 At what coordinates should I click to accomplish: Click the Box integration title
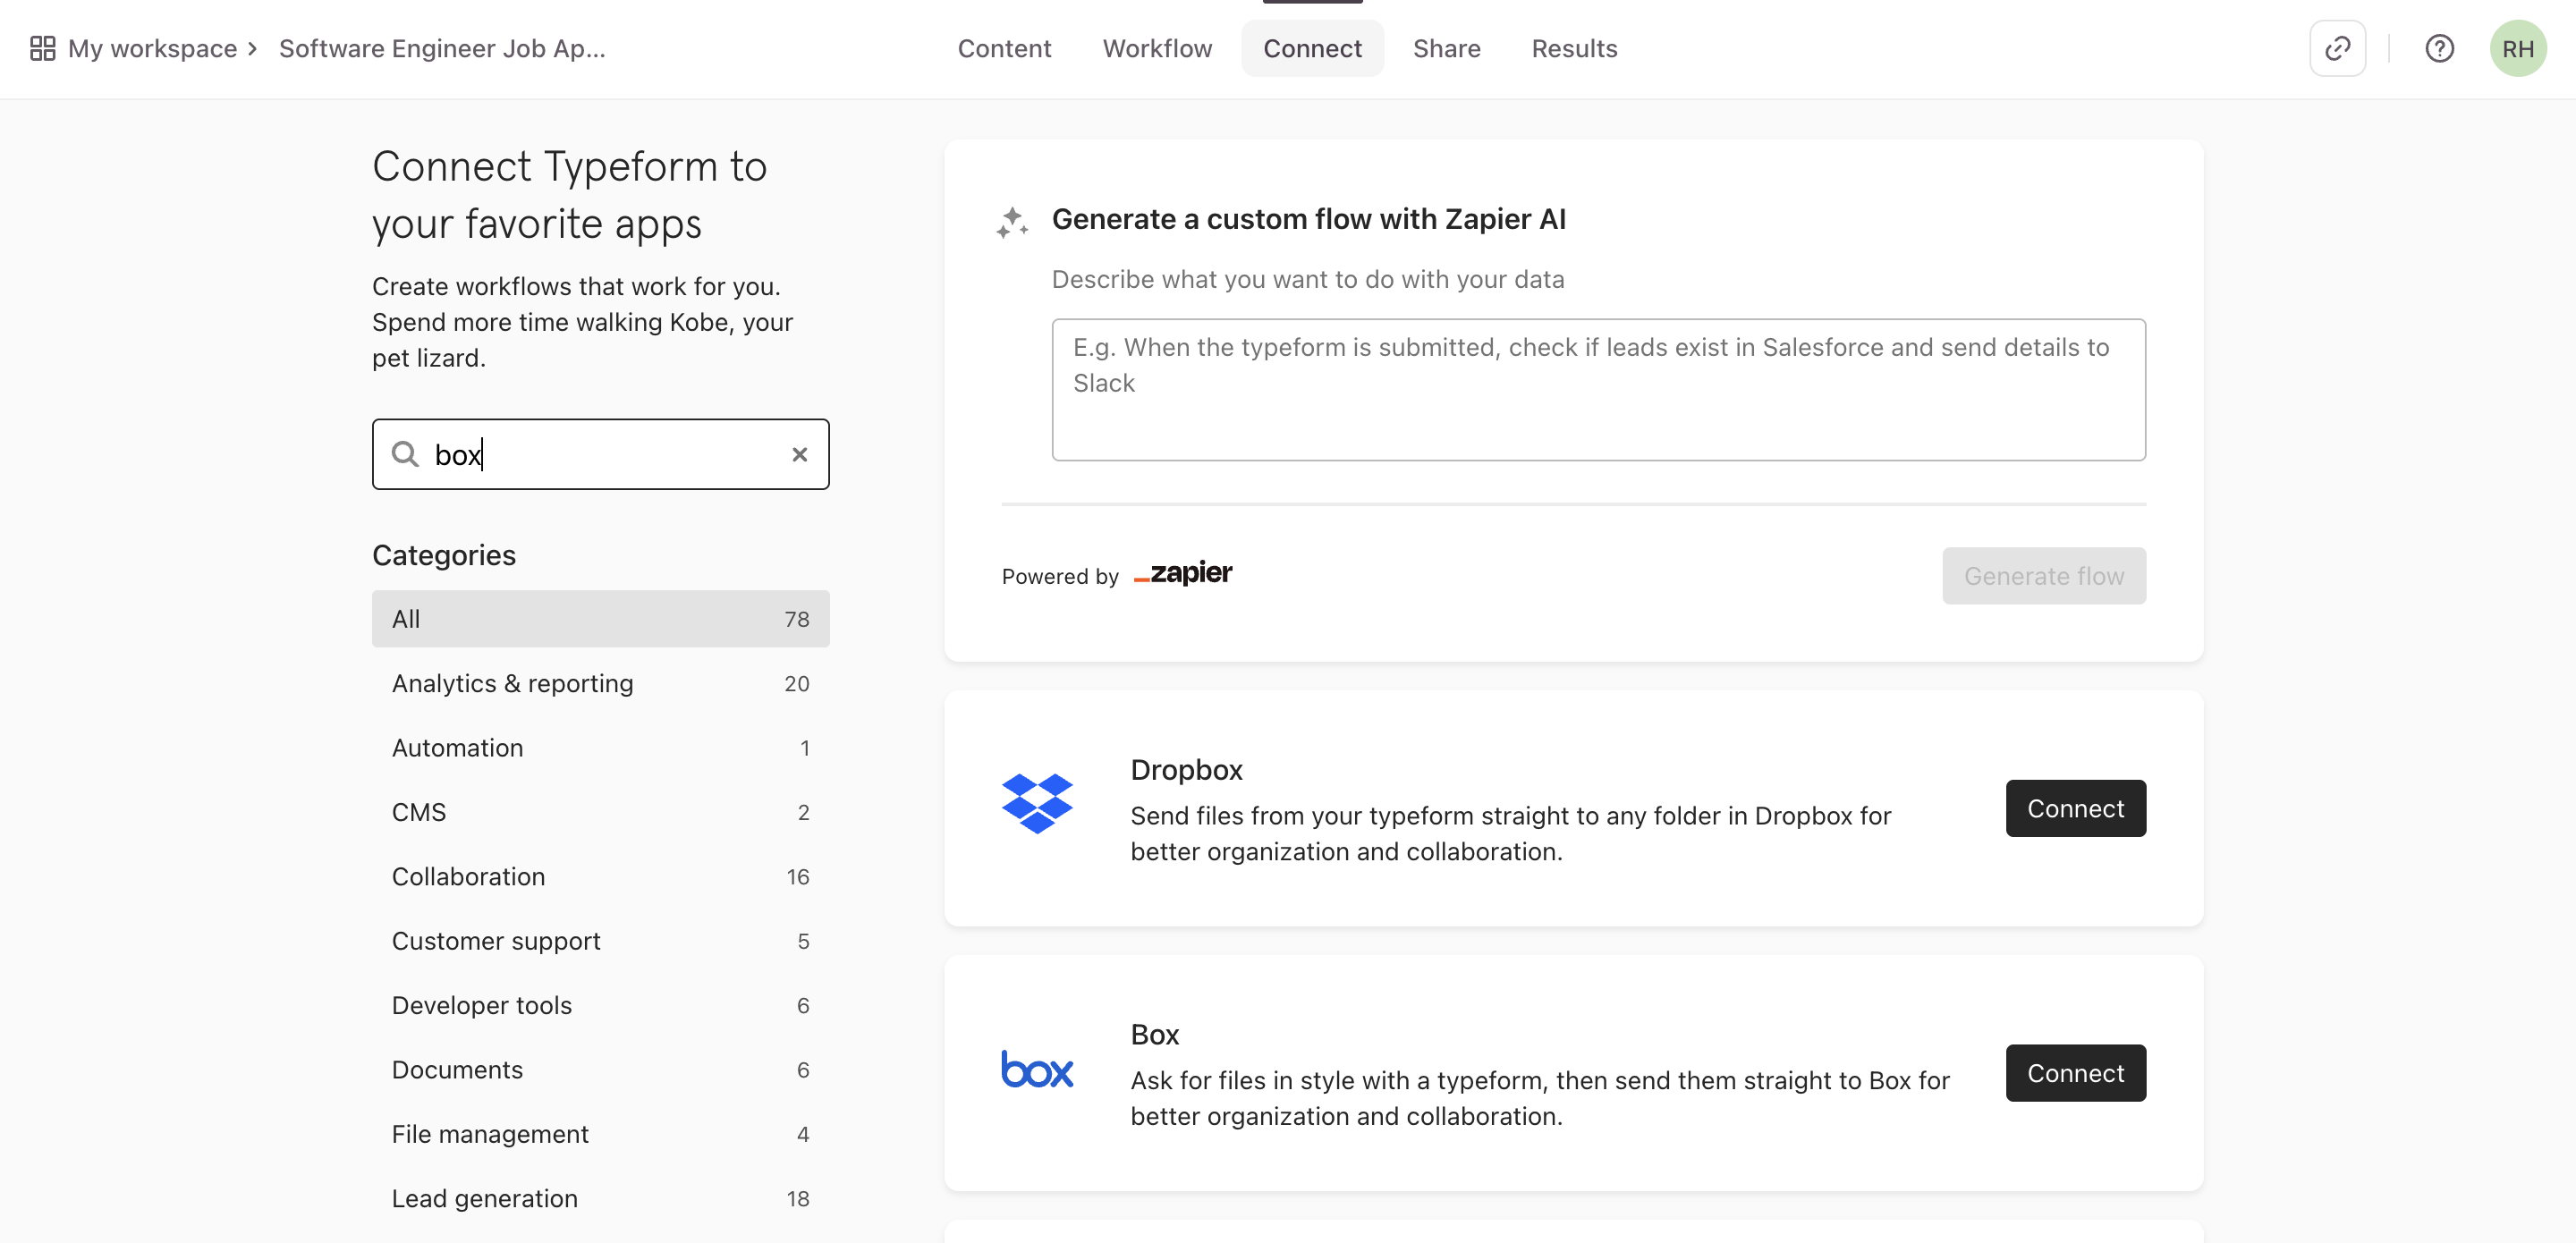[1154, 1034]
